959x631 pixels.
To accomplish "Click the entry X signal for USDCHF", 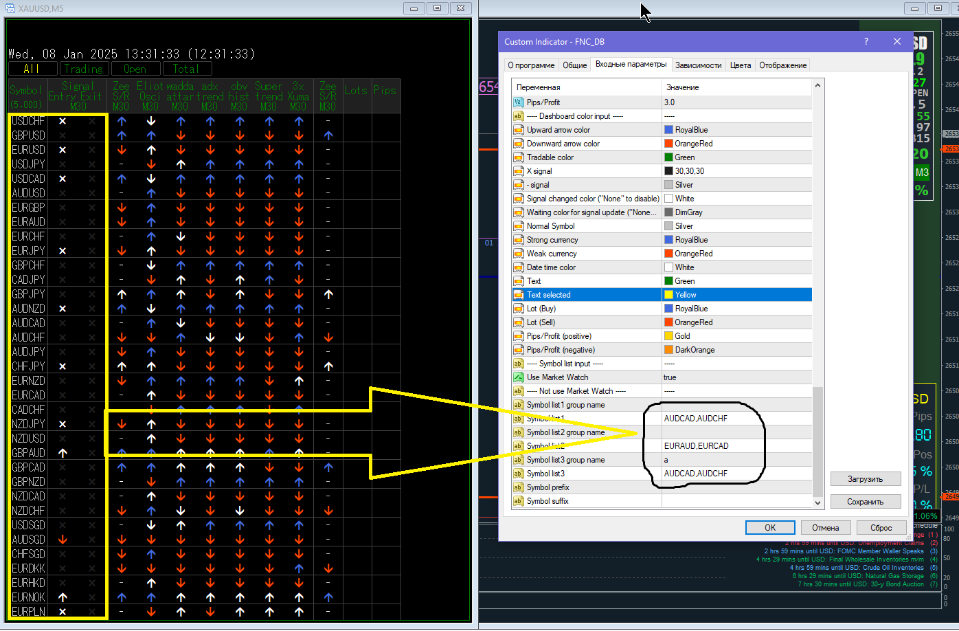I will click(63, 121).
